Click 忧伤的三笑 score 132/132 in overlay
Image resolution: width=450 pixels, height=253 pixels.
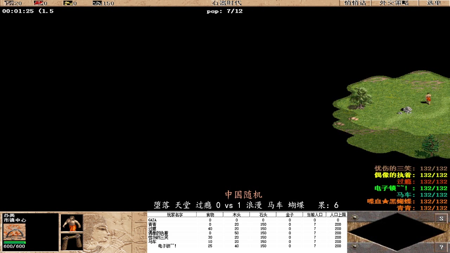[x=411, y=169]
